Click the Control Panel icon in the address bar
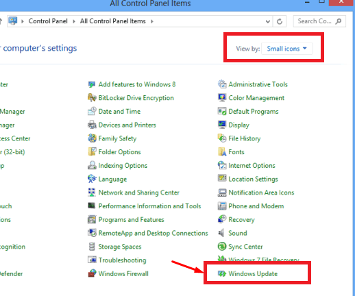Image resolution: width=355 pixels, height=296 pixels. point(13,21)
